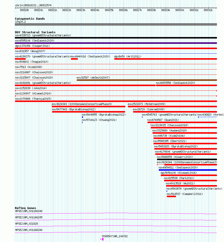
Task: Select the nsv6440016 (Sedlazeck2020) label
Action: [90, 56]
